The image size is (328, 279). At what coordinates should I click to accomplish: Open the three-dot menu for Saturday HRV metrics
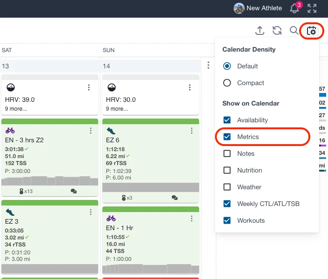pos(89,87)
